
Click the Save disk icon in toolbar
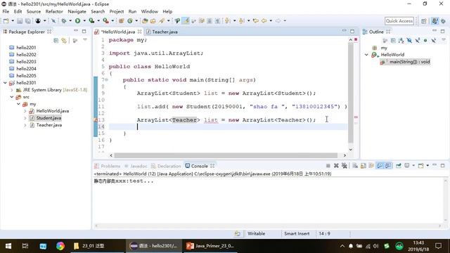pos(20,20)
